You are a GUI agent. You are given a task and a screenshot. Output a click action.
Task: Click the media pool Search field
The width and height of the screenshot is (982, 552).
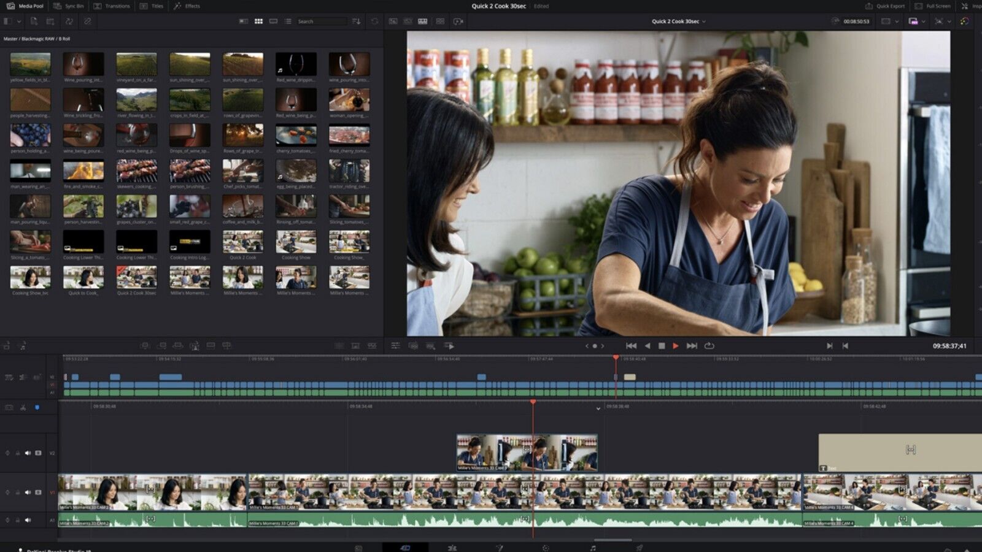322,21
